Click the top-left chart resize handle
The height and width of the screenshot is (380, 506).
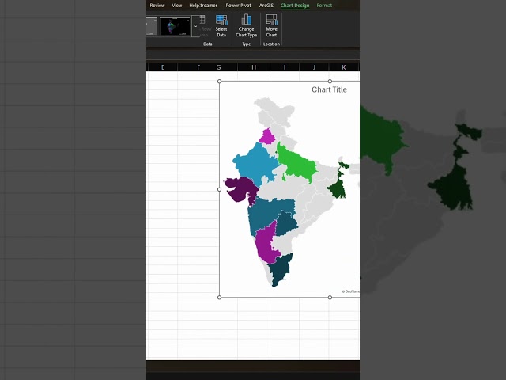(220, 82)
